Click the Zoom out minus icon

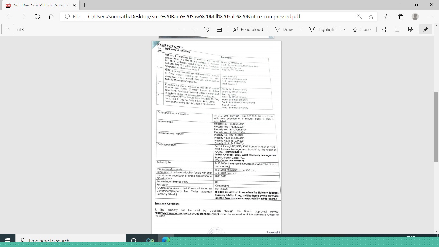pyautogui.click(x=180, y=29)
